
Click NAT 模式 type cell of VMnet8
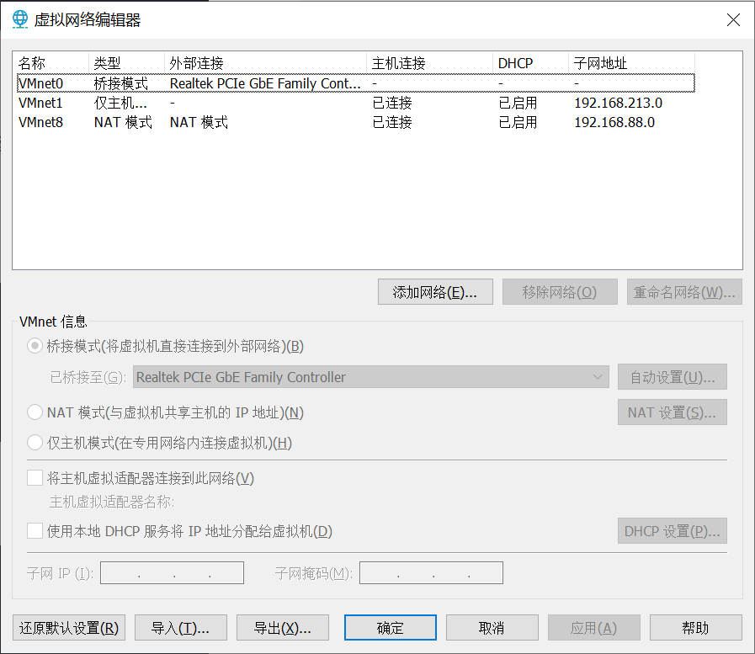click(123, 122)
